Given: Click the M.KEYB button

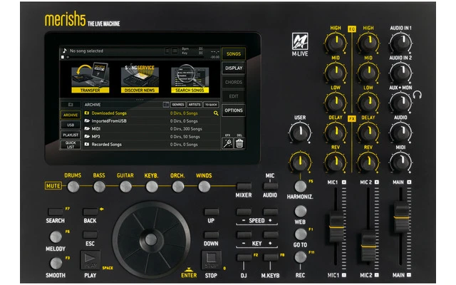Looking at the screenshot, I should [271, 257].
